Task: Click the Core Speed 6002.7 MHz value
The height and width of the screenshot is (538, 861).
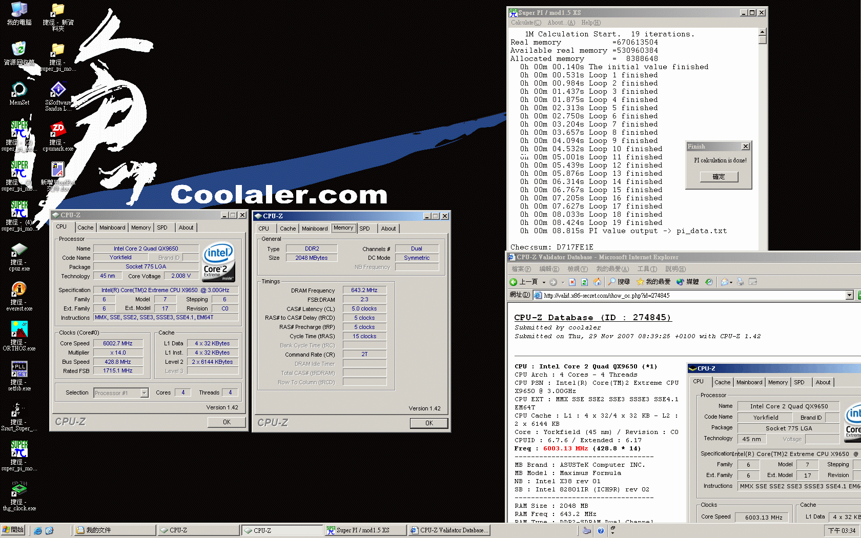Action: [118, 343]
